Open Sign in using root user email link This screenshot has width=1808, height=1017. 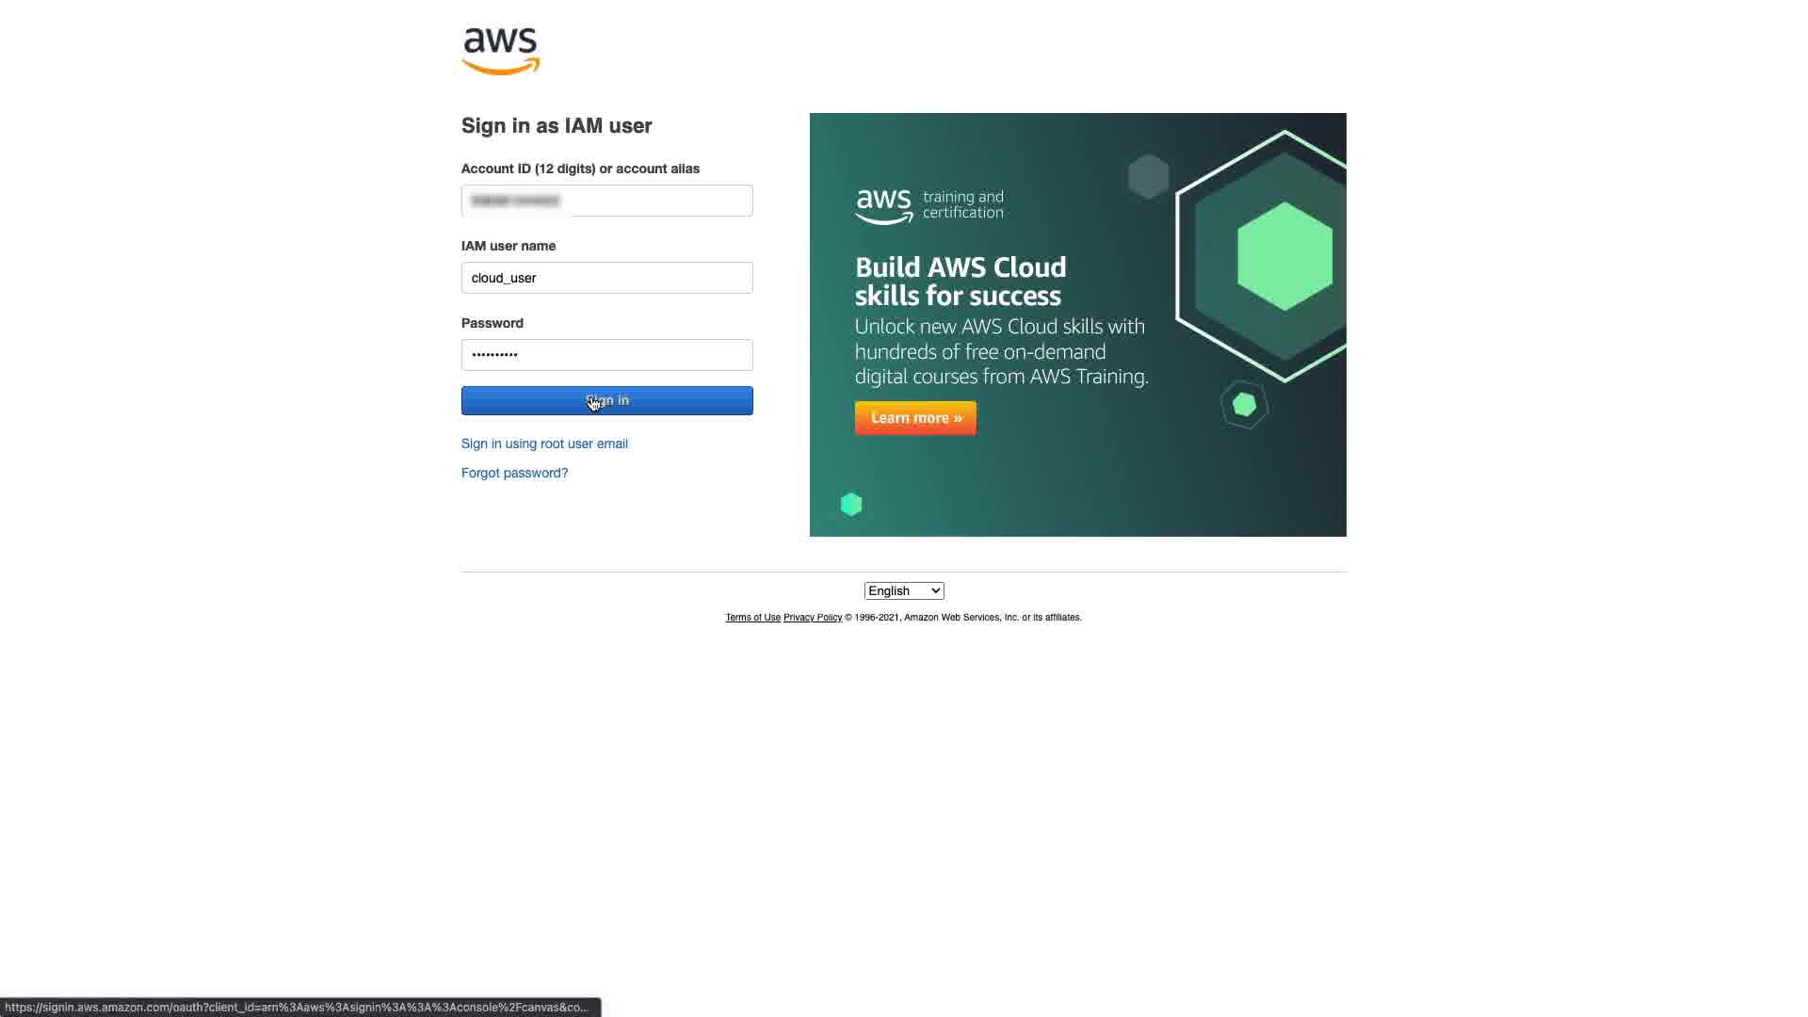(544, 444)
